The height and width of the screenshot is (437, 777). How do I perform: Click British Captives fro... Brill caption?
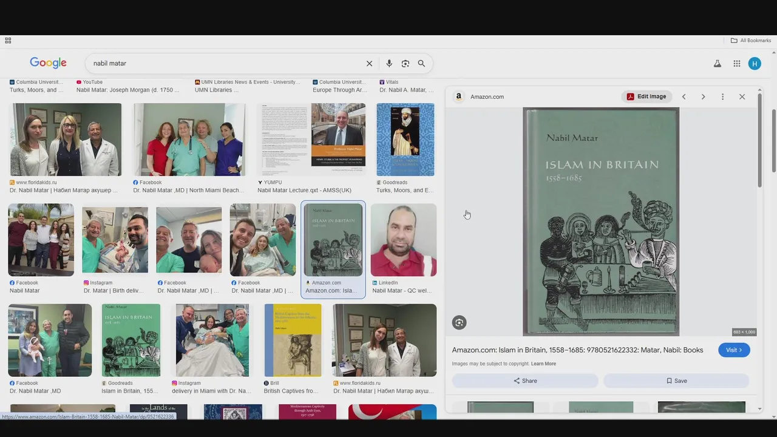pyautogui.click(x=291, y=391)
